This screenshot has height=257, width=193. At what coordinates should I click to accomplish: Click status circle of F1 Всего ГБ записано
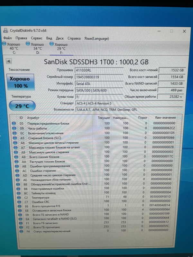pyautogui.click(x=21, y=223)
